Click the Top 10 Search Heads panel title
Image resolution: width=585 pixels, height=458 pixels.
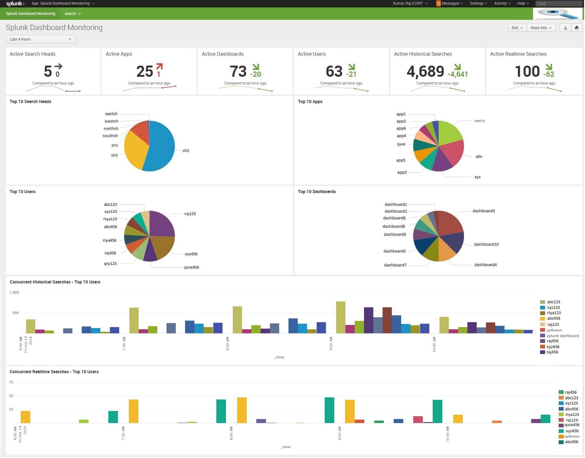31,102
